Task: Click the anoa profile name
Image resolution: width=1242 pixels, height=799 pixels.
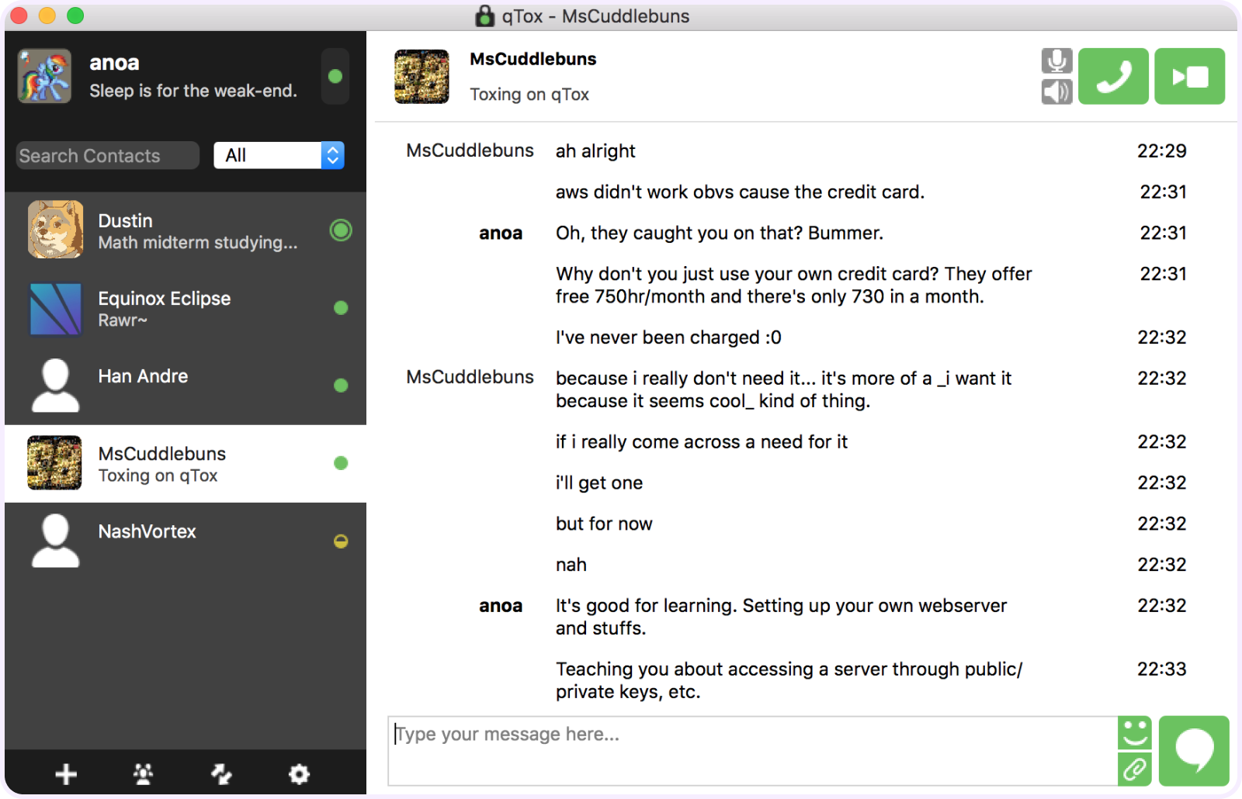Action: [114, 63]
